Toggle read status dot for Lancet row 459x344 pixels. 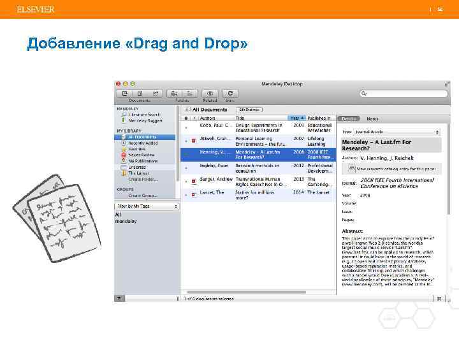(186, 195)
